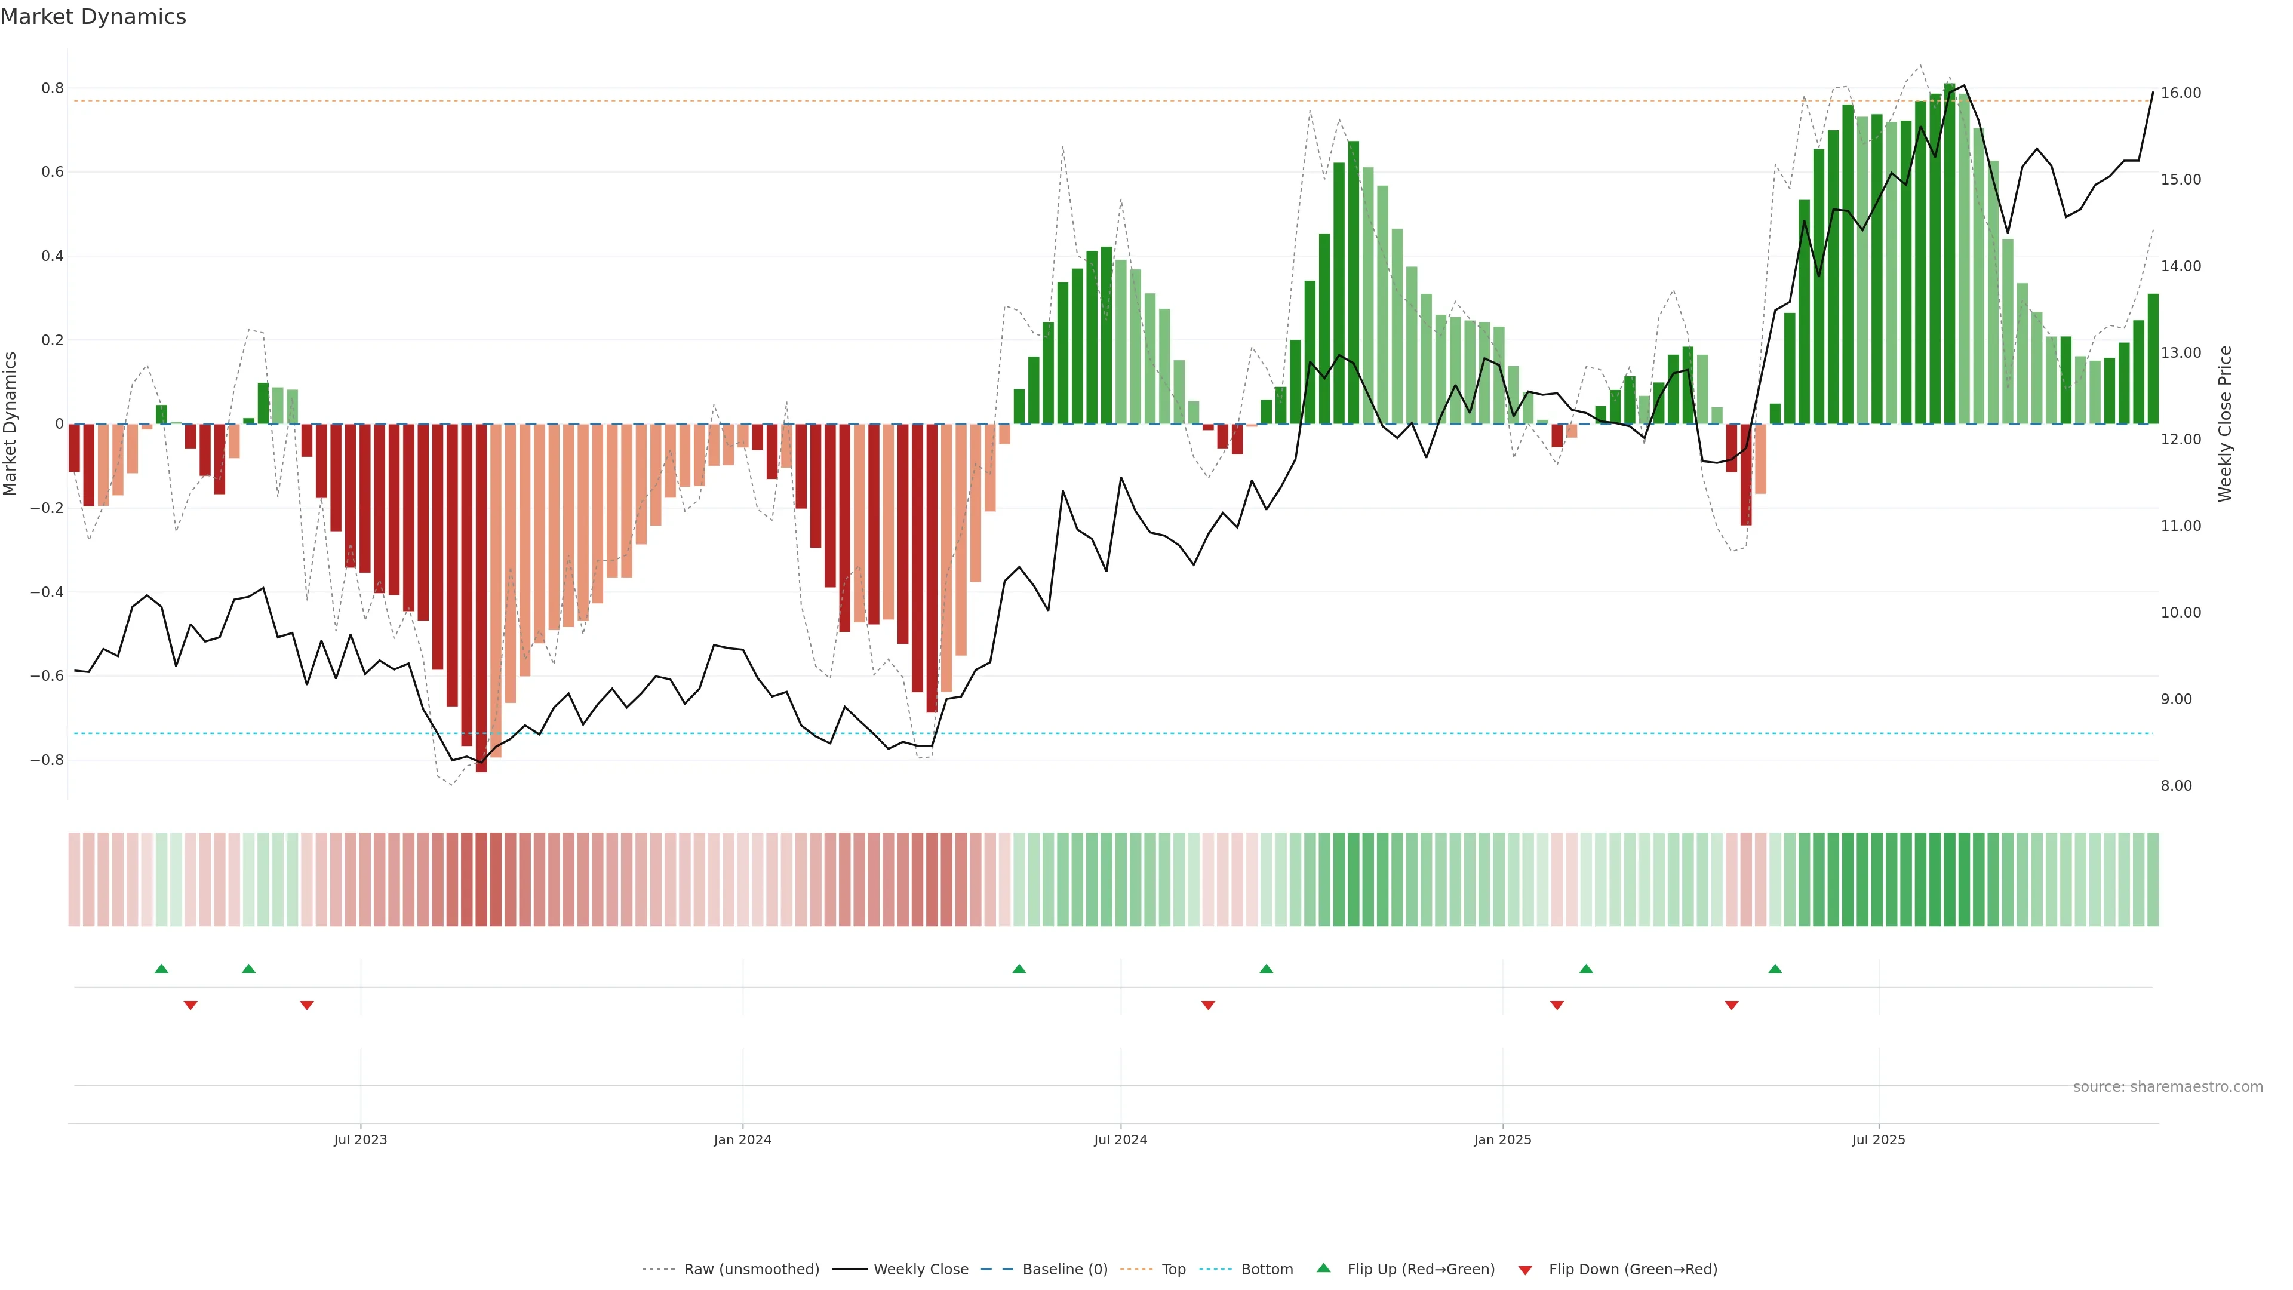2293x1290 pixels.
Task: Click the rightmost green Flip Up triangle marker
Action: click(x=1775, y=969)
